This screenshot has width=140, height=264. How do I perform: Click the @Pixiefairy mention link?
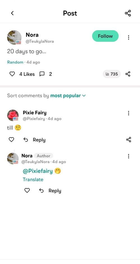(x=38, y=171)
